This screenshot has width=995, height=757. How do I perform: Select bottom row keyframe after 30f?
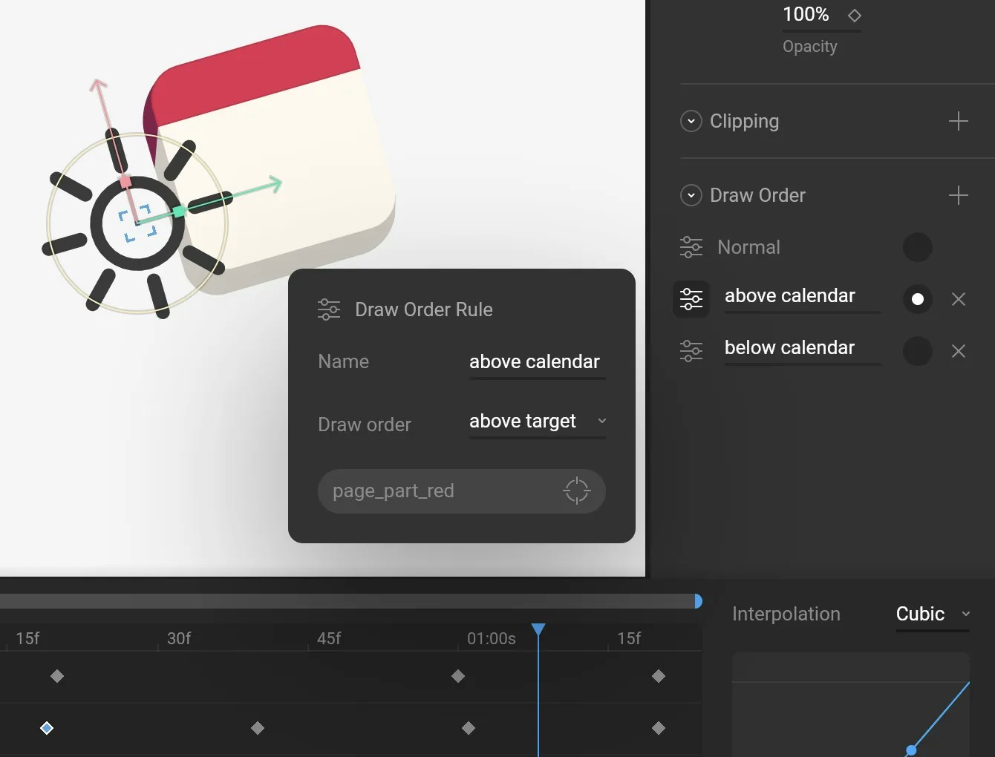click(x=258, y=728)
